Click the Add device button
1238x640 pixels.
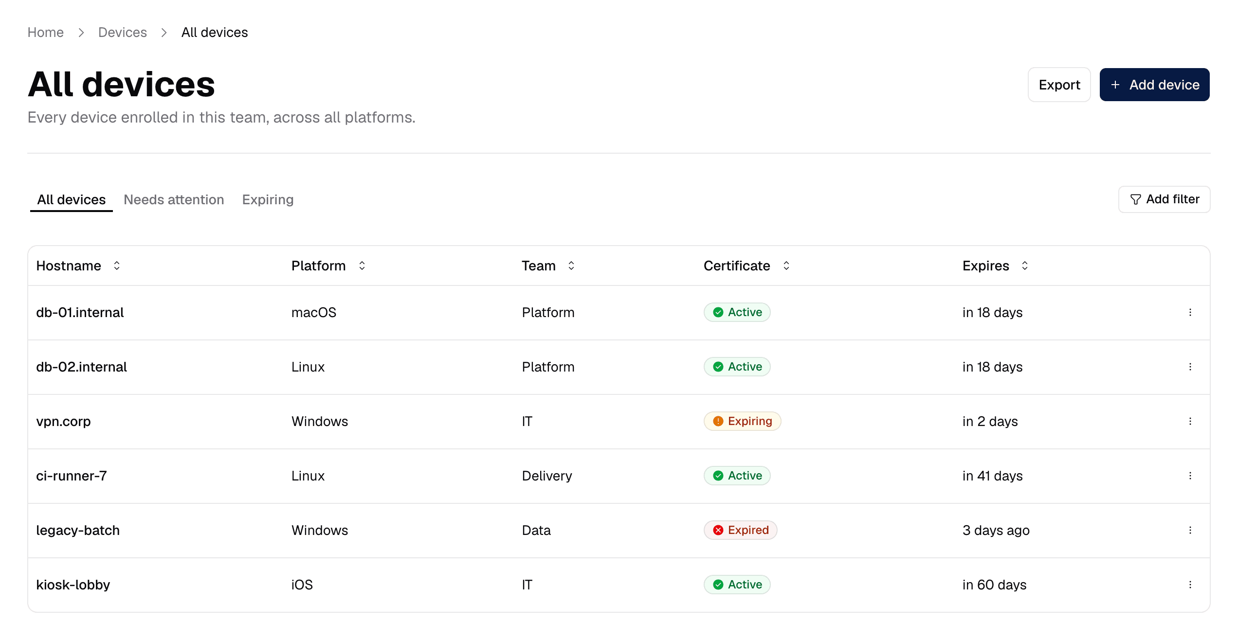[x=1154, y=85]
